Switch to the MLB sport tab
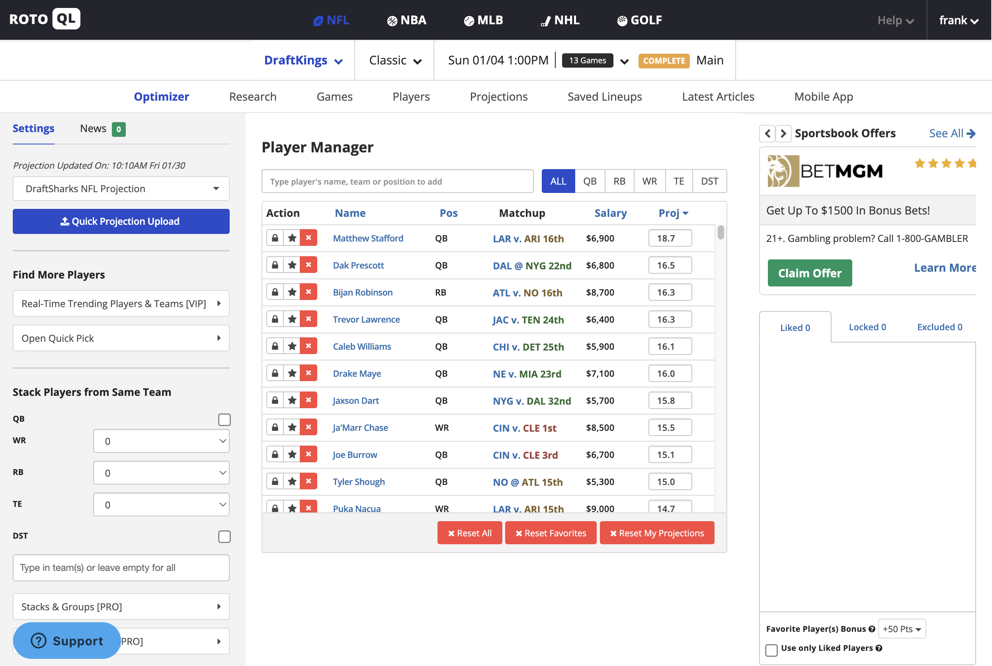 point(483,20)
